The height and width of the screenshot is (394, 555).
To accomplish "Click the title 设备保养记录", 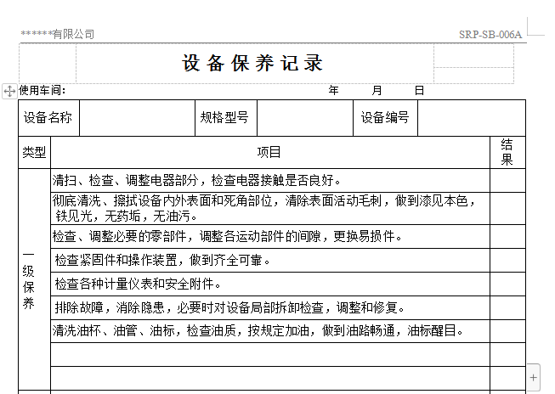I will click(x=253, y=64).
